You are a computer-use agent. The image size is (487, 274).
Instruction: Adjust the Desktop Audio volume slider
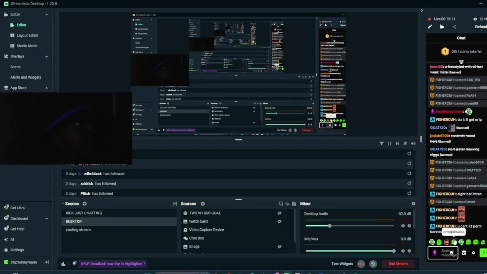click(350, 226)
